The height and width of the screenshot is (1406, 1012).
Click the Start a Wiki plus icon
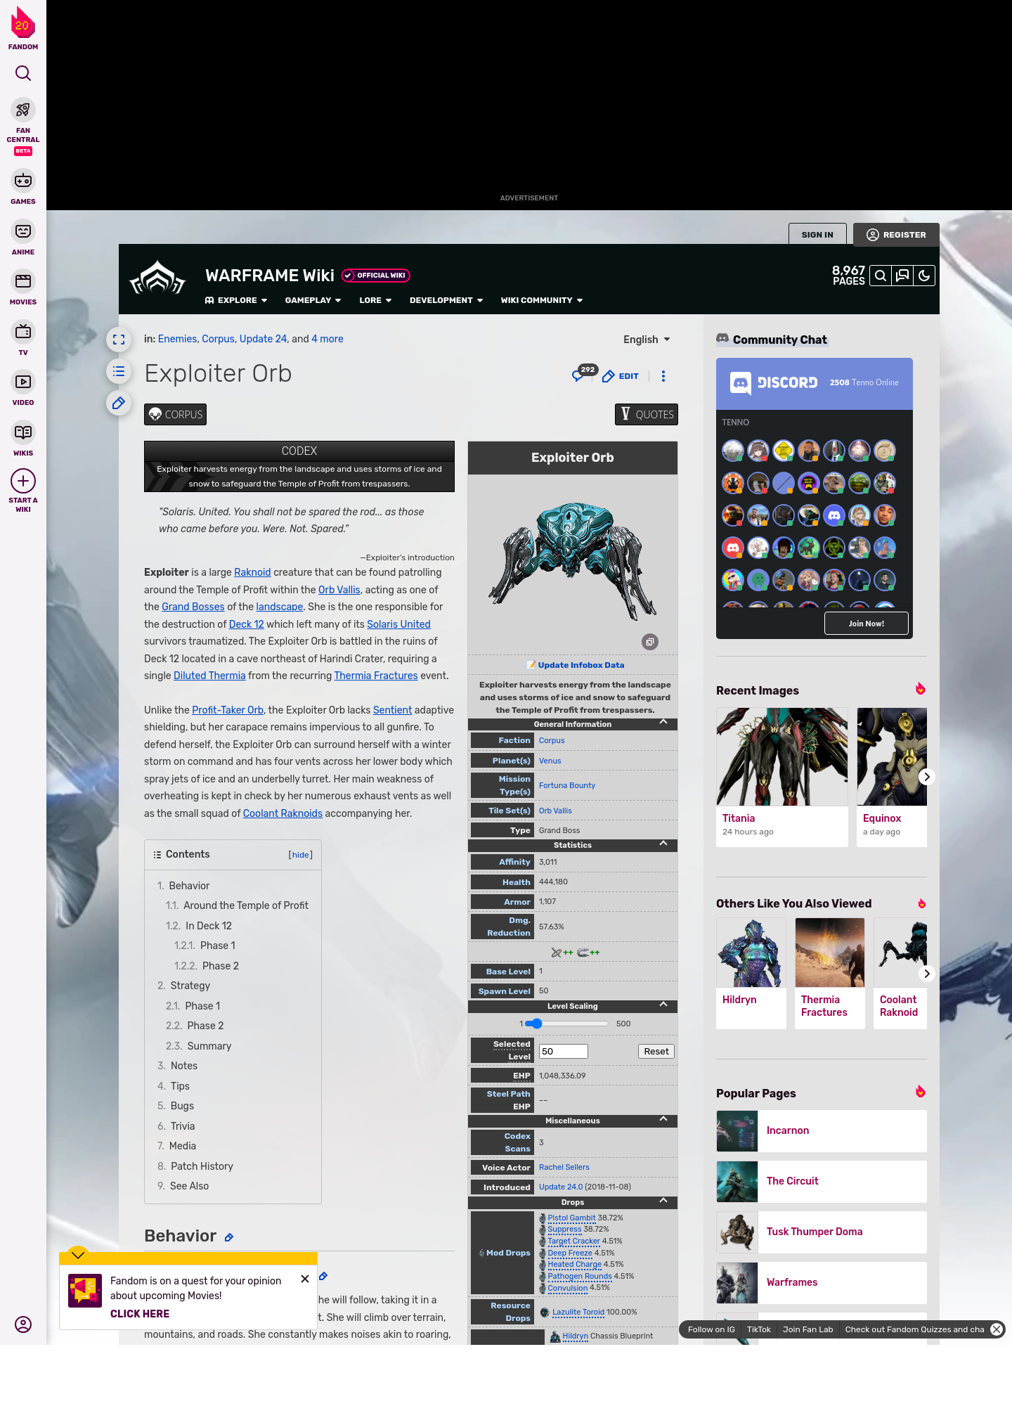coord(23,481)
